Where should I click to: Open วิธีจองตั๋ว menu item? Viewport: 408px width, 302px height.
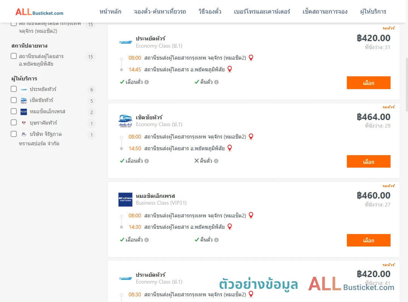tap(210, 12)
